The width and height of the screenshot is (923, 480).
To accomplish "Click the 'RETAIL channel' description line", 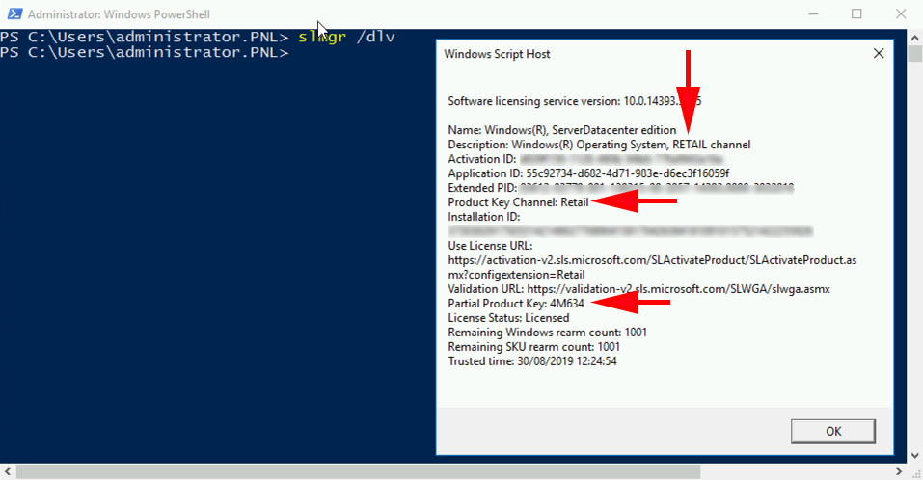I will tap(599, 145).
